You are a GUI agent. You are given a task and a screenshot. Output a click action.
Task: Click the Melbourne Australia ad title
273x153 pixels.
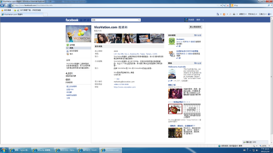click(x=177, y=67)
